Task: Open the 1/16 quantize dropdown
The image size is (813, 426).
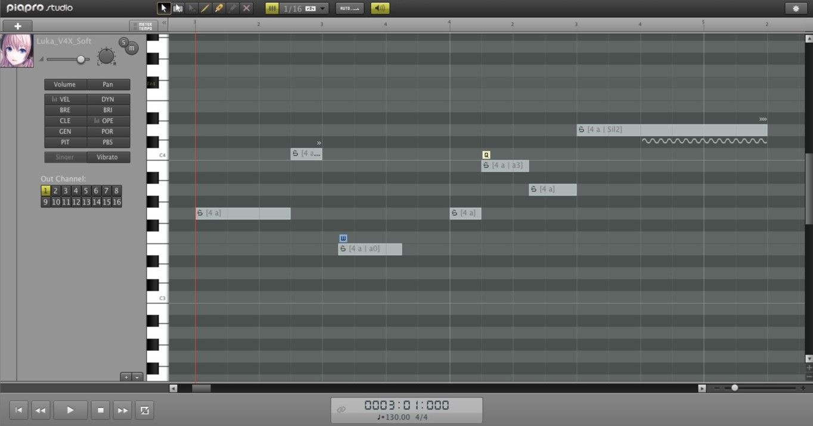Action: 322,8
